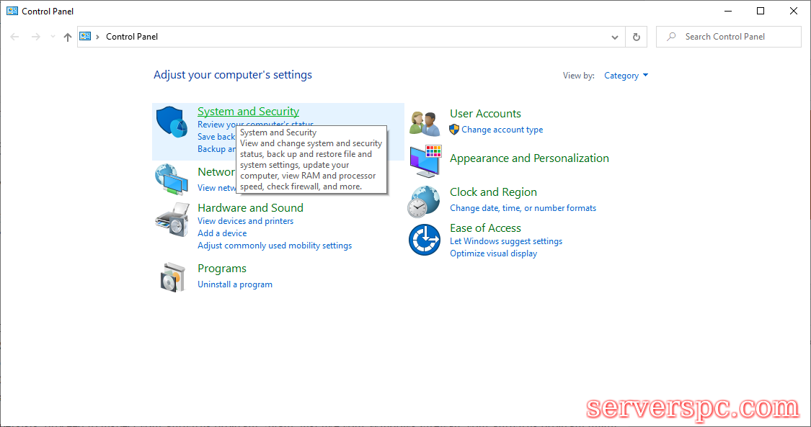
Task: Click the System and Security shield icon
Action: pyautogui.click(x=172, y=122)
